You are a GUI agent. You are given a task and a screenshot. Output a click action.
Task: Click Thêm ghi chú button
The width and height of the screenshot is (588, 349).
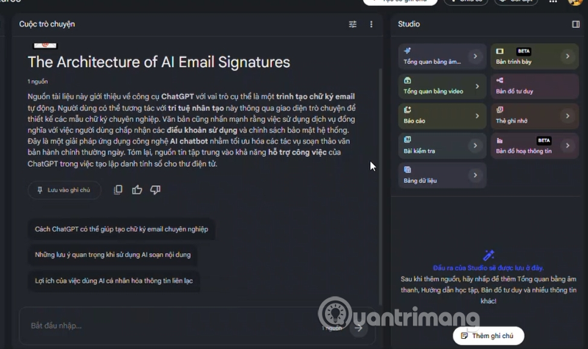(488, 336)
